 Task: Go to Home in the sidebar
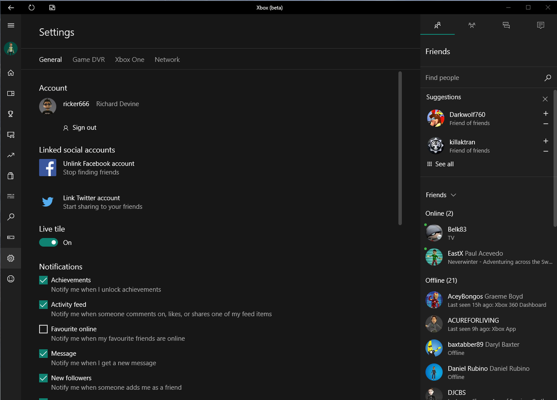pos(11,73)
